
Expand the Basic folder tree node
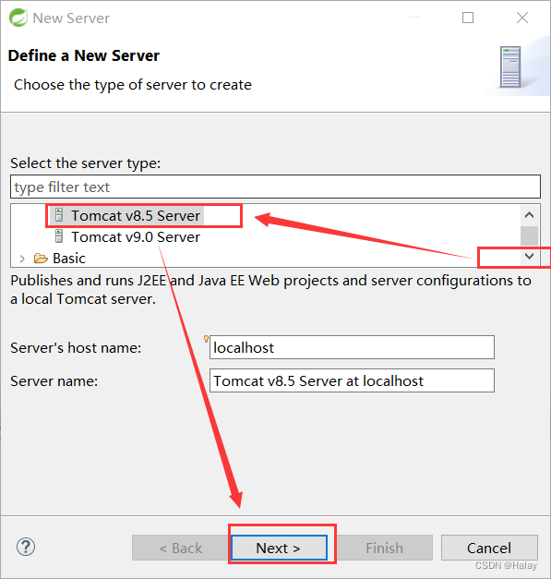point(22,259)
